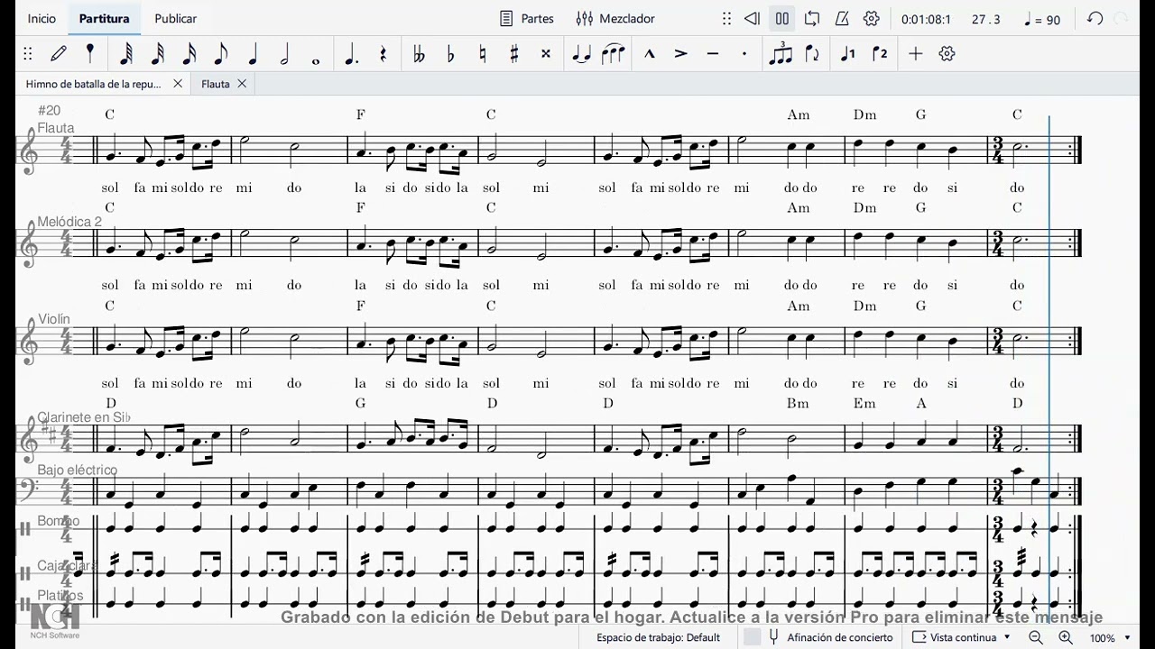The height and width of the screenshot is (649, 1155).
Task: Open the 100% zoom level dropdown
Action: coord(1110,637)
